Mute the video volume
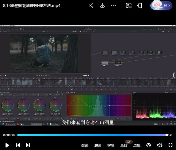The image size is (176, 150). 160,145
